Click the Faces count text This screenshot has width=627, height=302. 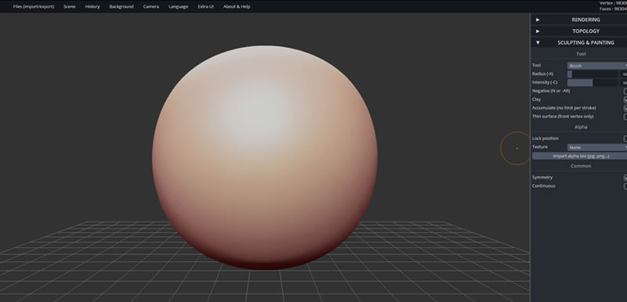click(x=613, y=9)
